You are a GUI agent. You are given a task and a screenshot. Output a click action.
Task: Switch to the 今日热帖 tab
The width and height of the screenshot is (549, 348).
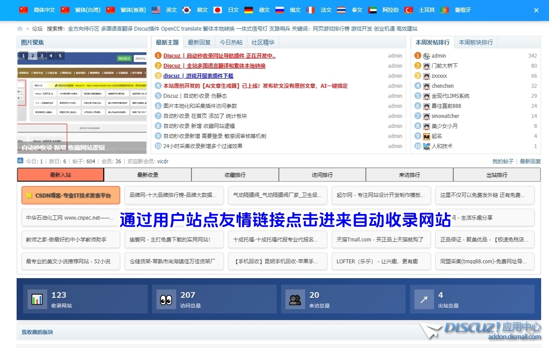click(231, 42)
